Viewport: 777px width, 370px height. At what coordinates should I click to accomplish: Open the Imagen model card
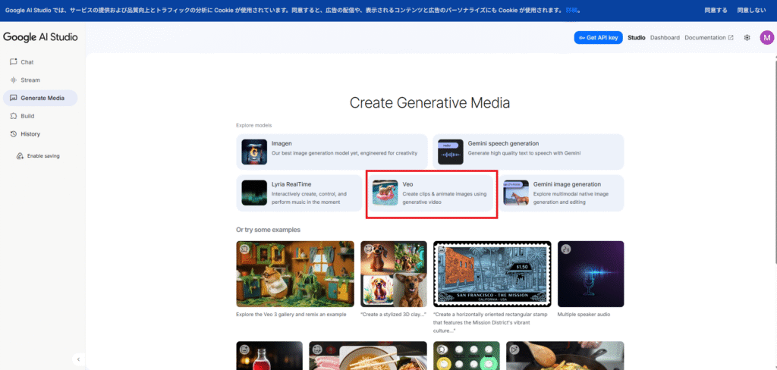coord(332,152)
